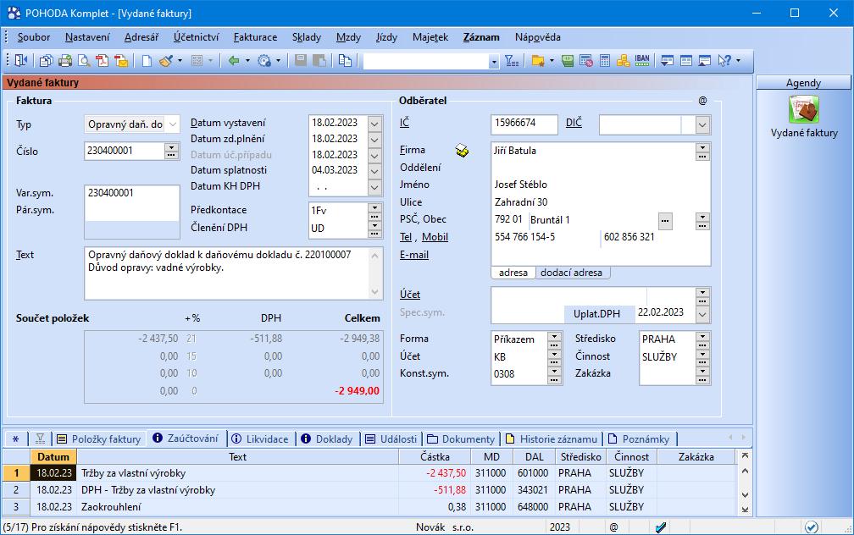
Task: Switch to the Likvidace tab
Action: click(x=260, y=438)
